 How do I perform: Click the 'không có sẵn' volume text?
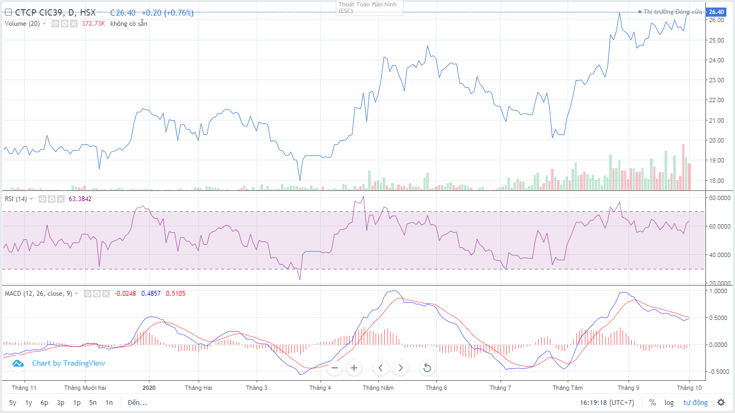point(129,24)
